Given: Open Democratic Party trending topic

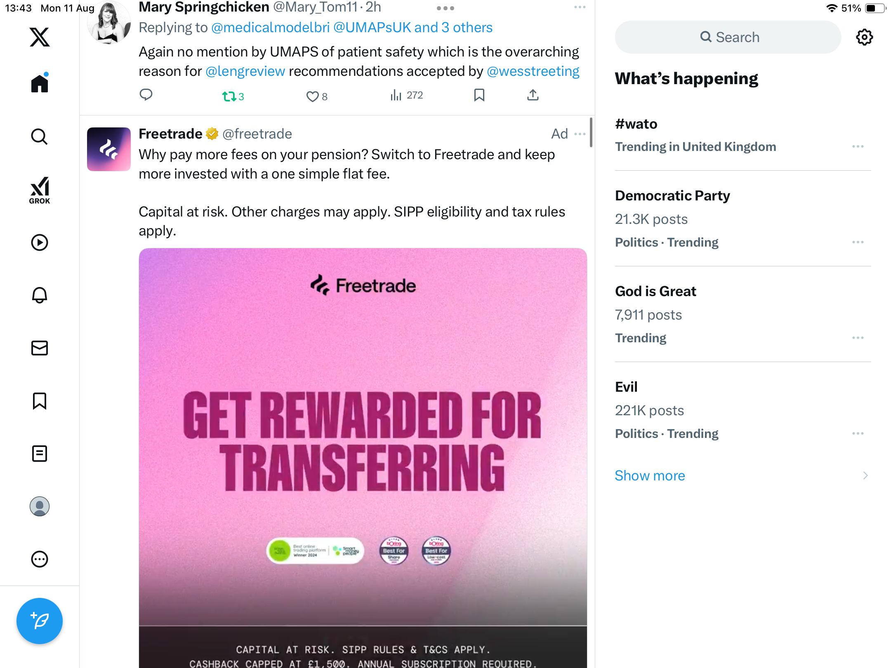Looking at the screenshot, I should pos(672,195).
